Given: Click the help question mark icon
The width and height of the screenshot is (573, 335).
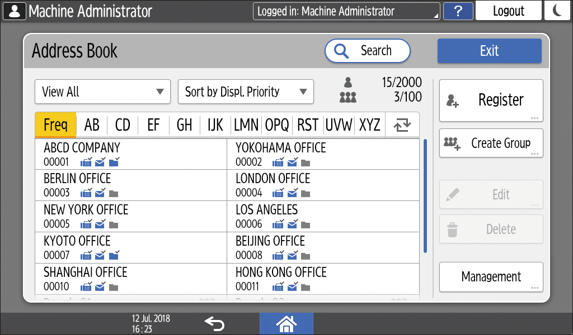Looking at the screenshot, I should click(x=458, y=11).
